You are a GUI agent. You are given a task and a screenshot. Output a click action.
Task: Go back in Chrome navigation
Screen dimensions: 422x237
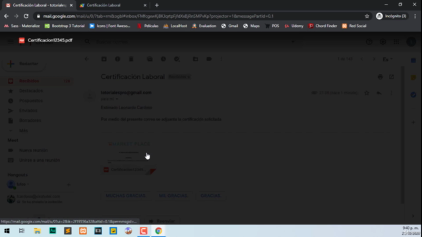[x=6, y=16]
